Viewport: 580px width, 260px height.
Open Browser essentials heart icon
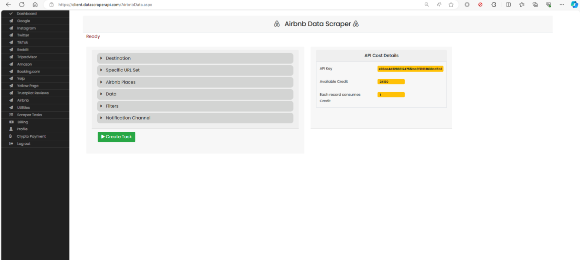(x=548, y=5)
